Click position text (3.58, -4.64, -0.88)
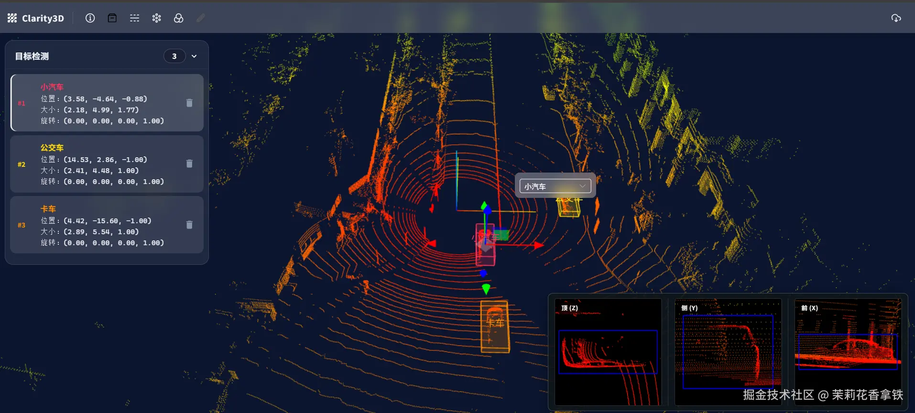915x413 pixels. point(105,99)
